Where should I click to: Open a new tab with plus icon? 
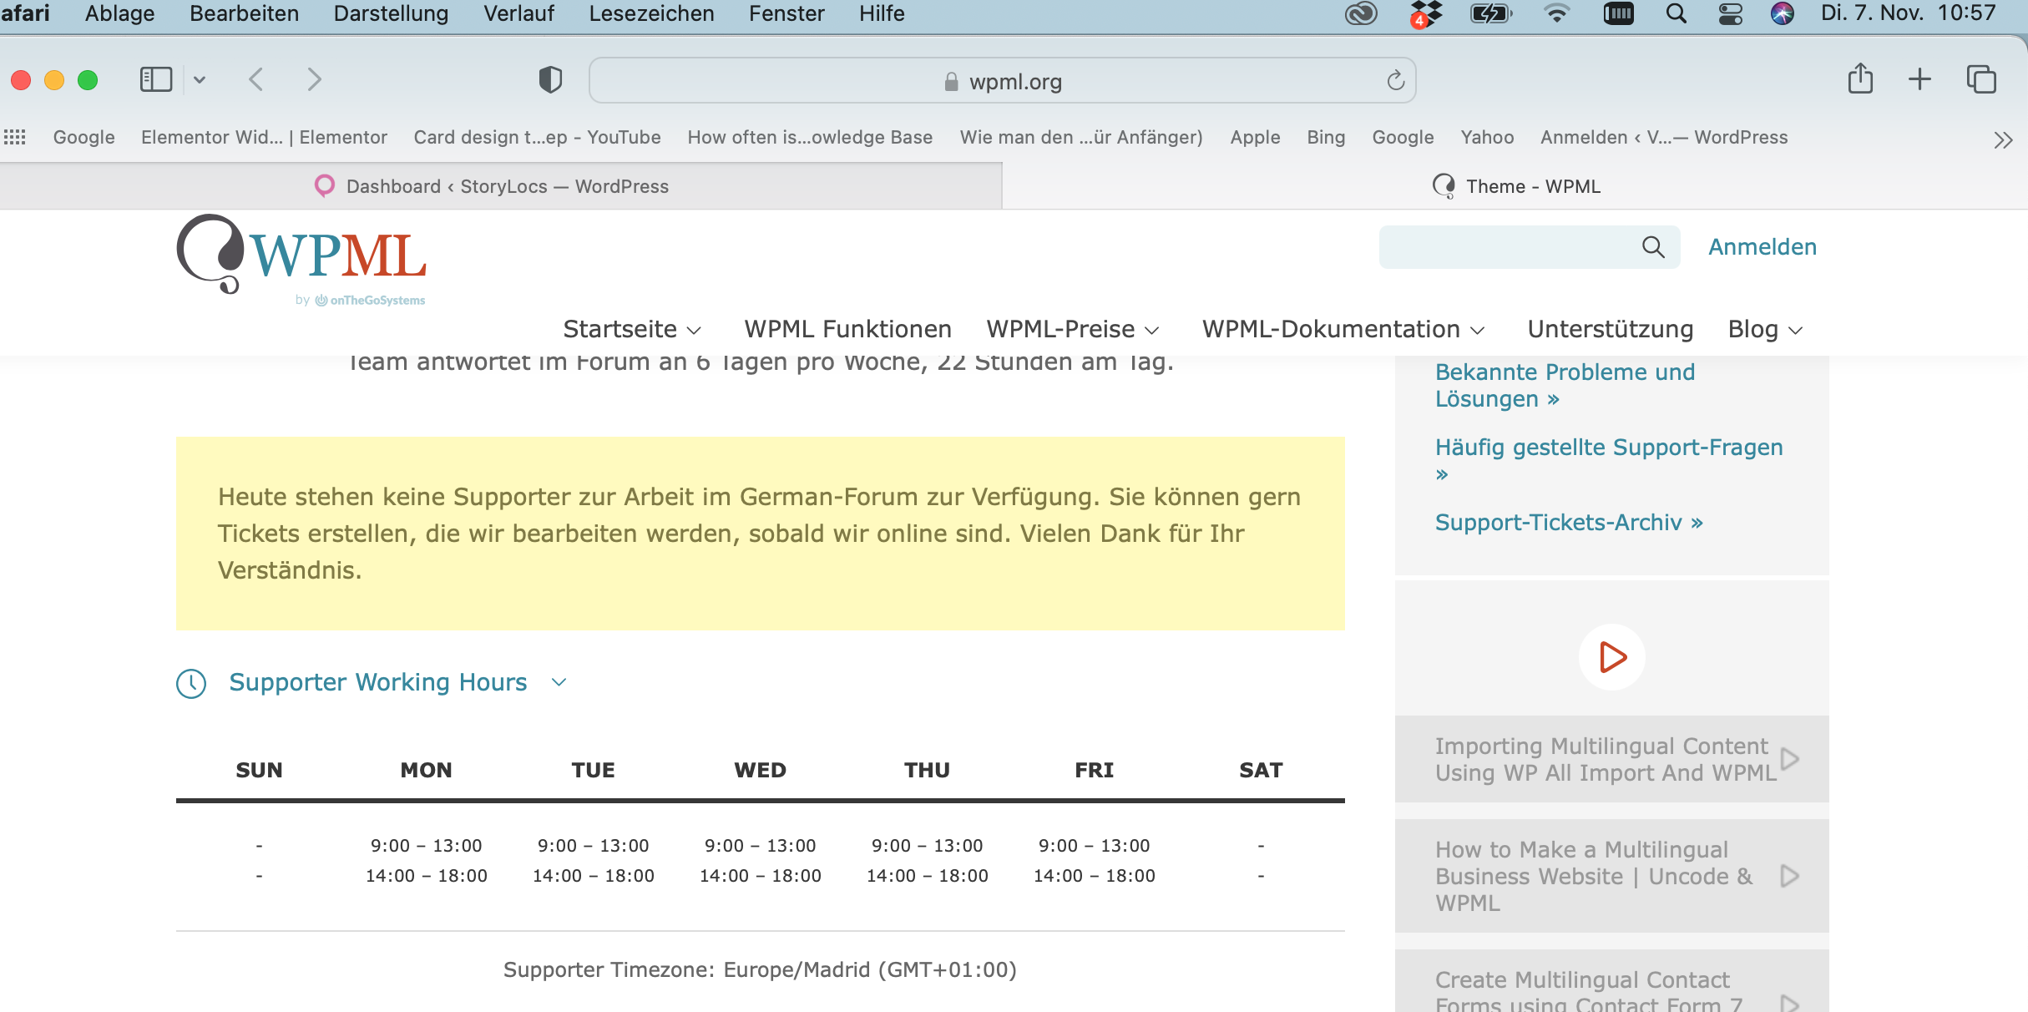(1920, 79)
